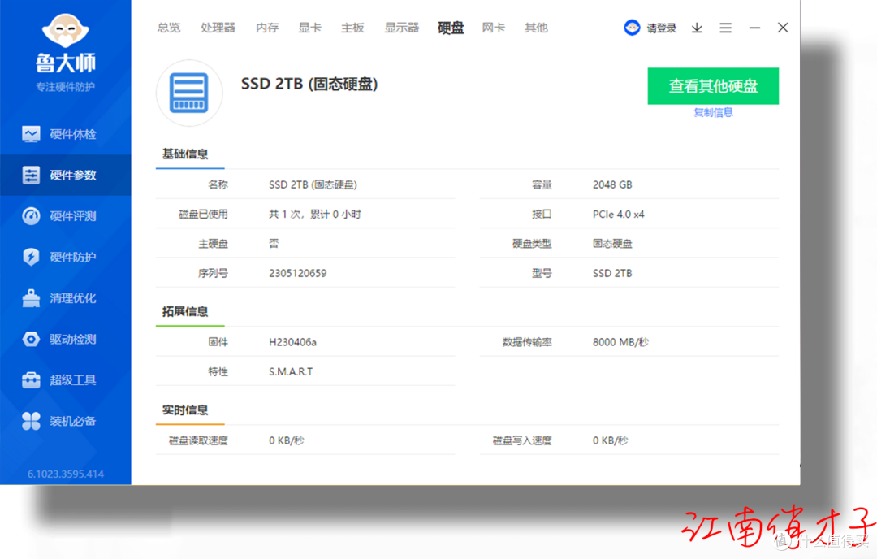
Task: Open 清理优化 cleanup section
Action: click(x=66, y=298)
